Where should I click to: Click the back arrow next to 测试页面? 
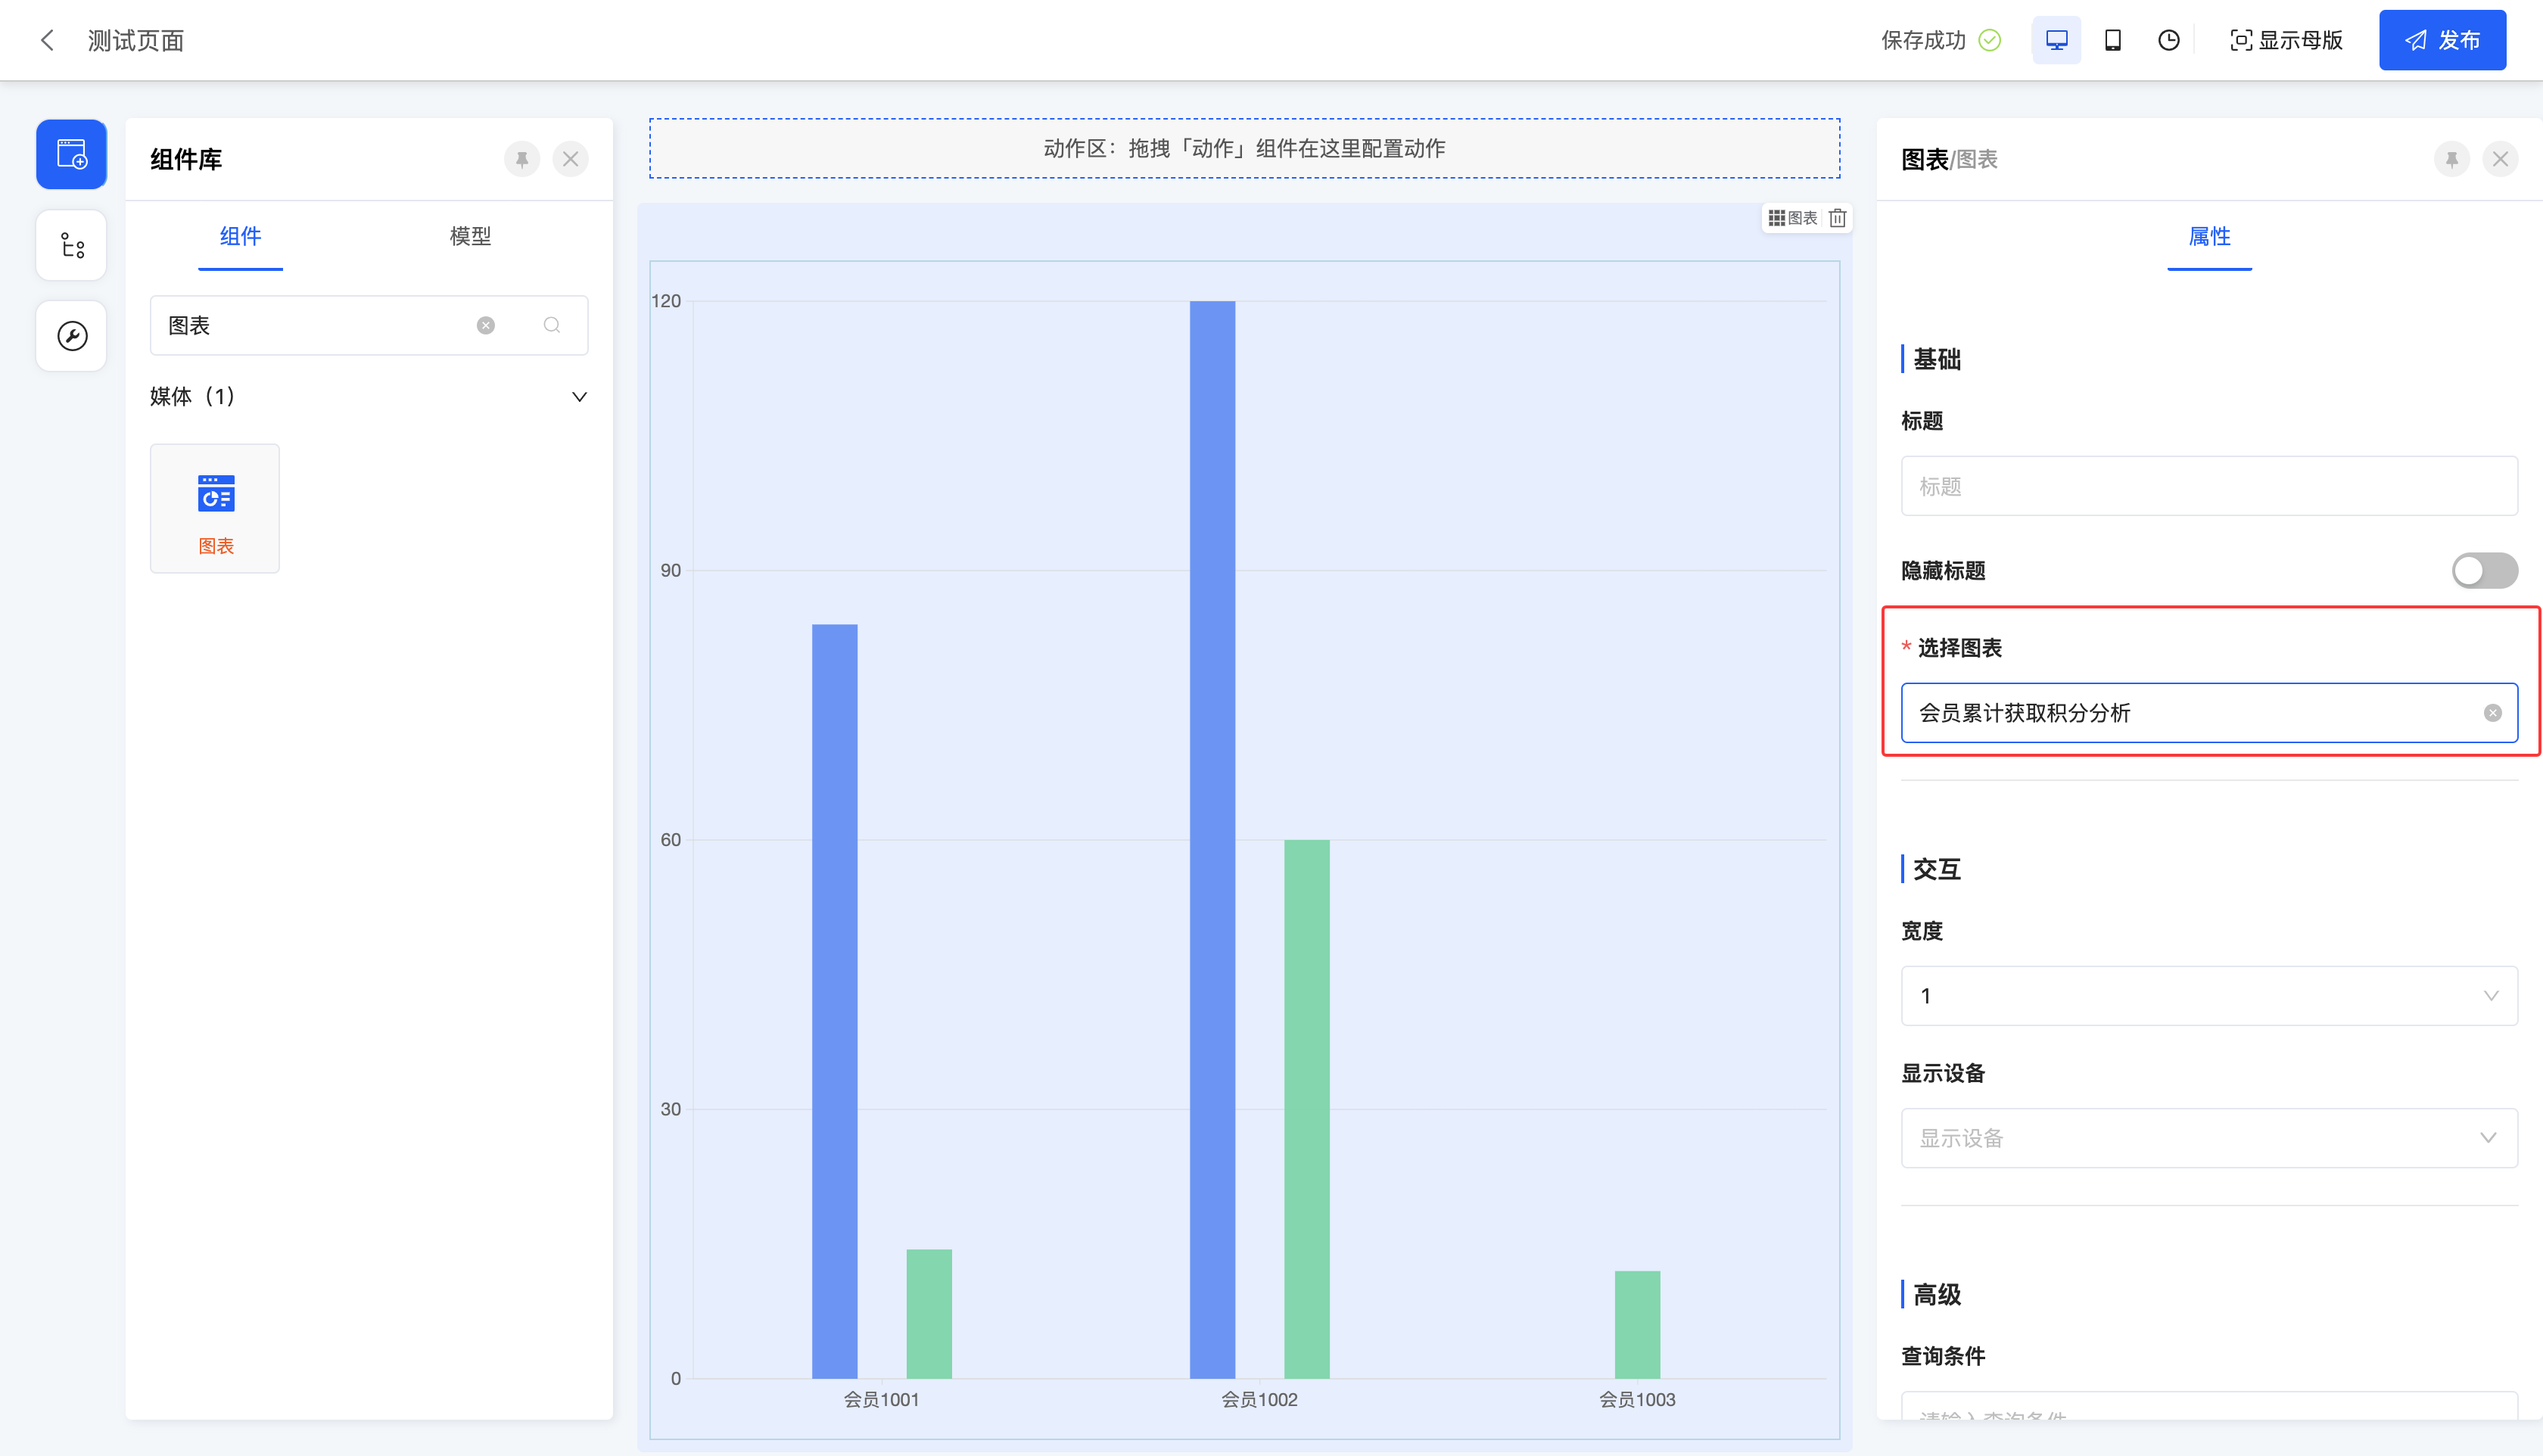tap(47, 40)
